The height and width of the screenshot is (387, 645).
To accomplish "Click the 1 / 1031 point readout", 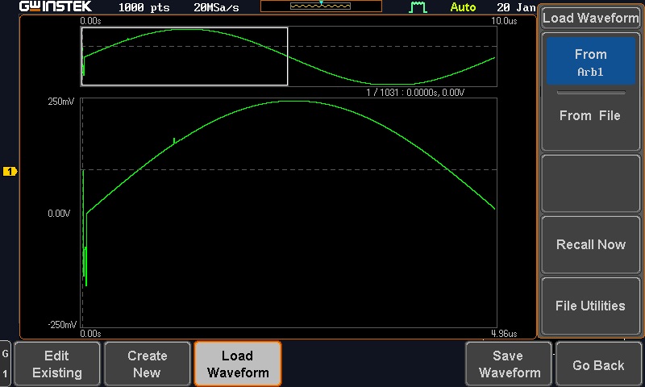I will [414, 93].
